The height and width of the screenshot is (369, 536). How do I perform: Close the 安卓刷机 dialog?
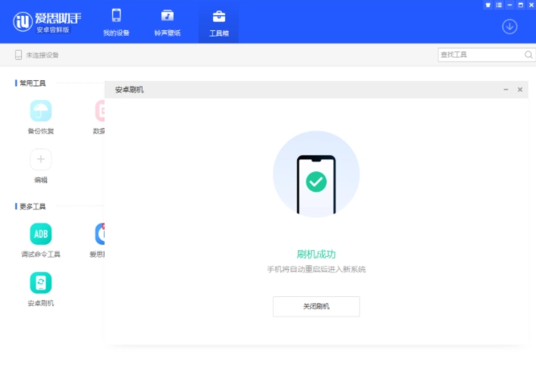click(x=520, y=89)
